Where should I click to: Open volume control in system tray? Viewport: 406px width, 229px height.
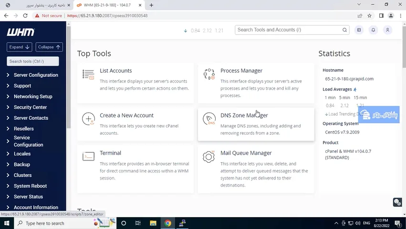358,223
